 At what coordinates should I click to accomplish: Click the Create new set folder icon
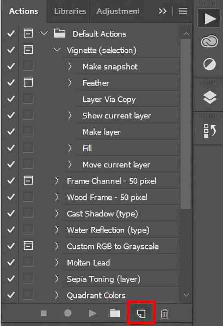tap(115, 313)
